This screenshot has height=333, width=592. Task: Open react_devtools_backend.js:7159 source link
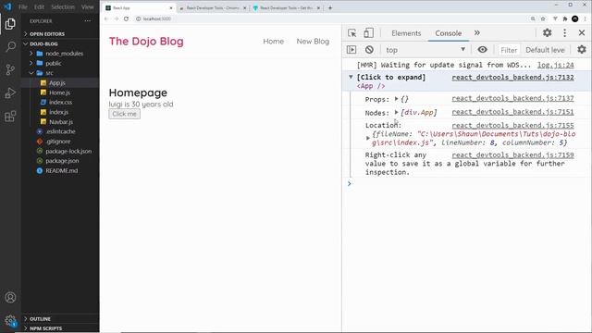click(x=512, y=154)
